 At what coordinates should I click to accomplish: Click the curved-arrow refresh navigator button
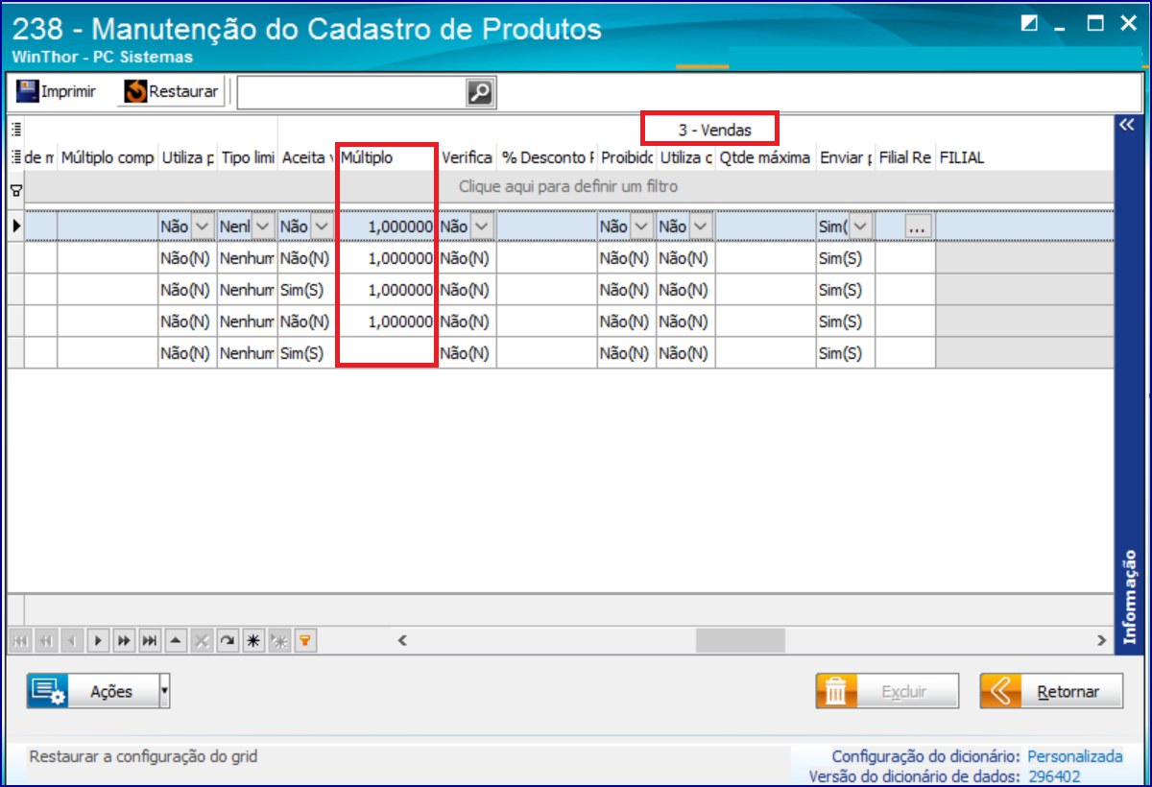(x=227, y=640)
